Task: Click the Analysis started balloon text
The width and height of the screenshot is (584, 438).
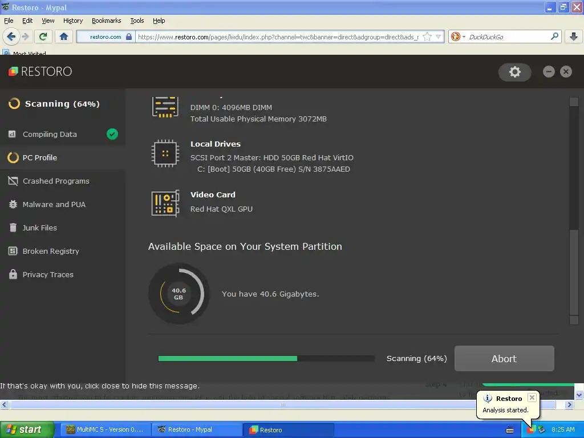Action: 505,410
